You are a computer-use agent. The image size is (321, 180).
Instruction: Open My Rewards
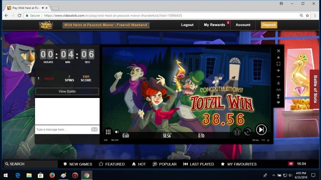214,25
